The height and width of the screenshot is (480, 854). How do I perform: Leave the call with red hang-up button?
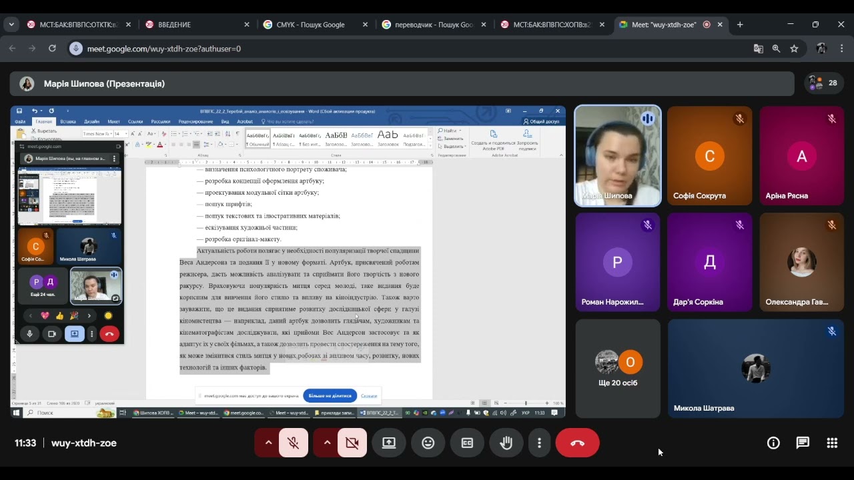click(x=578, y=443)
